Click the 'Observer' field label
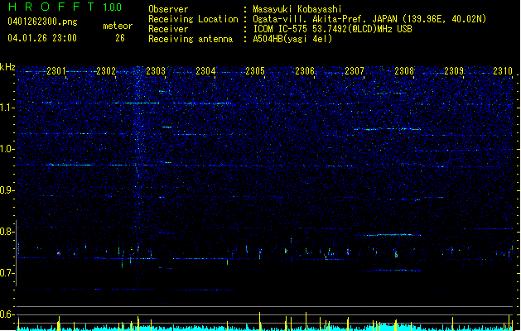This screenshot has width=521, height=331. coord(168,9)
